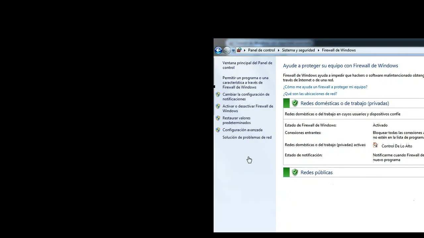
Task: Click the Control Panel icon in address bar
Action: (x=239, y=50)
